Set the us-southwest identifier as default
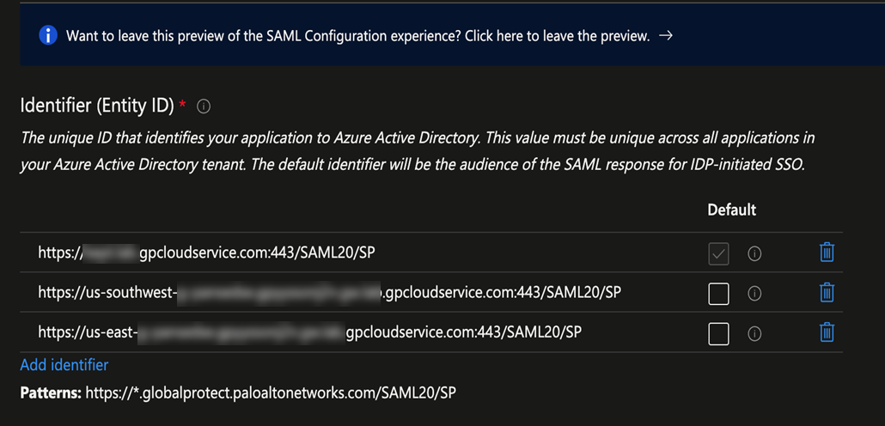885x426 pixels. point(718,294)
